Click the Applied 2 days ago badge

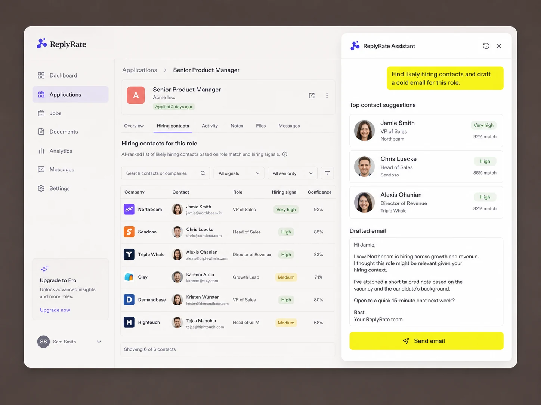174,107
